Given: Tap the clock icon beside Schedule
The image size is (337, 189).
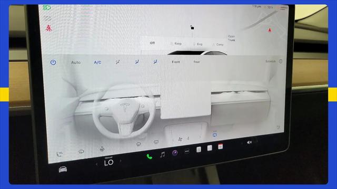Looking at the screenshot, I should 281,61.
